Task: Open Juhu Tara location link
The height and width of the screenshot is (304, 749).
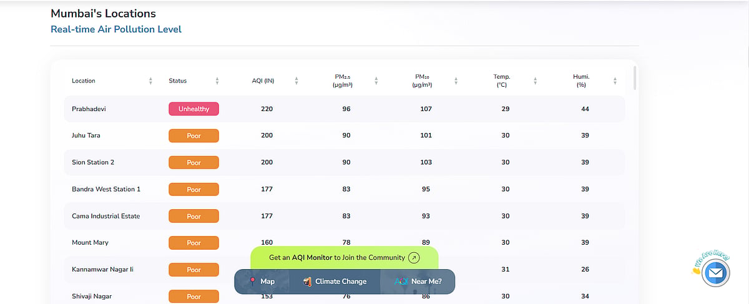Action: [86, 135]
